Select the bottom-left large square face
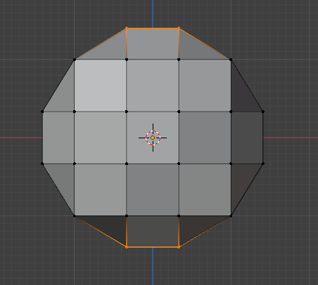 pyautogui.click(x=101, y=190)
